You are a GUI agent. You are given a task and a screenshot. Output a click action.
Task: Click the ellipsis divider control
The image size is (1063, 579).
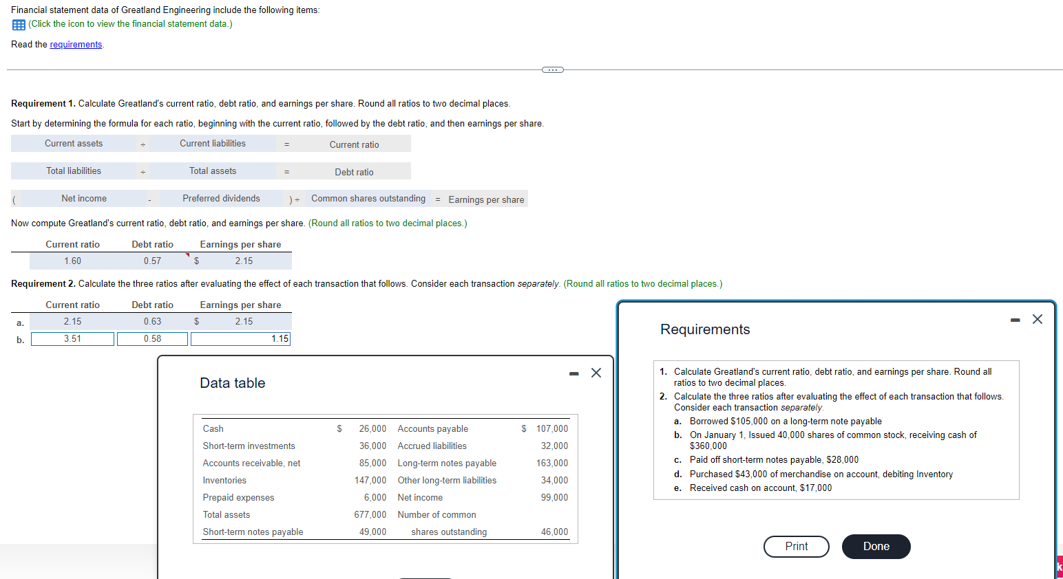coord(552,69)
